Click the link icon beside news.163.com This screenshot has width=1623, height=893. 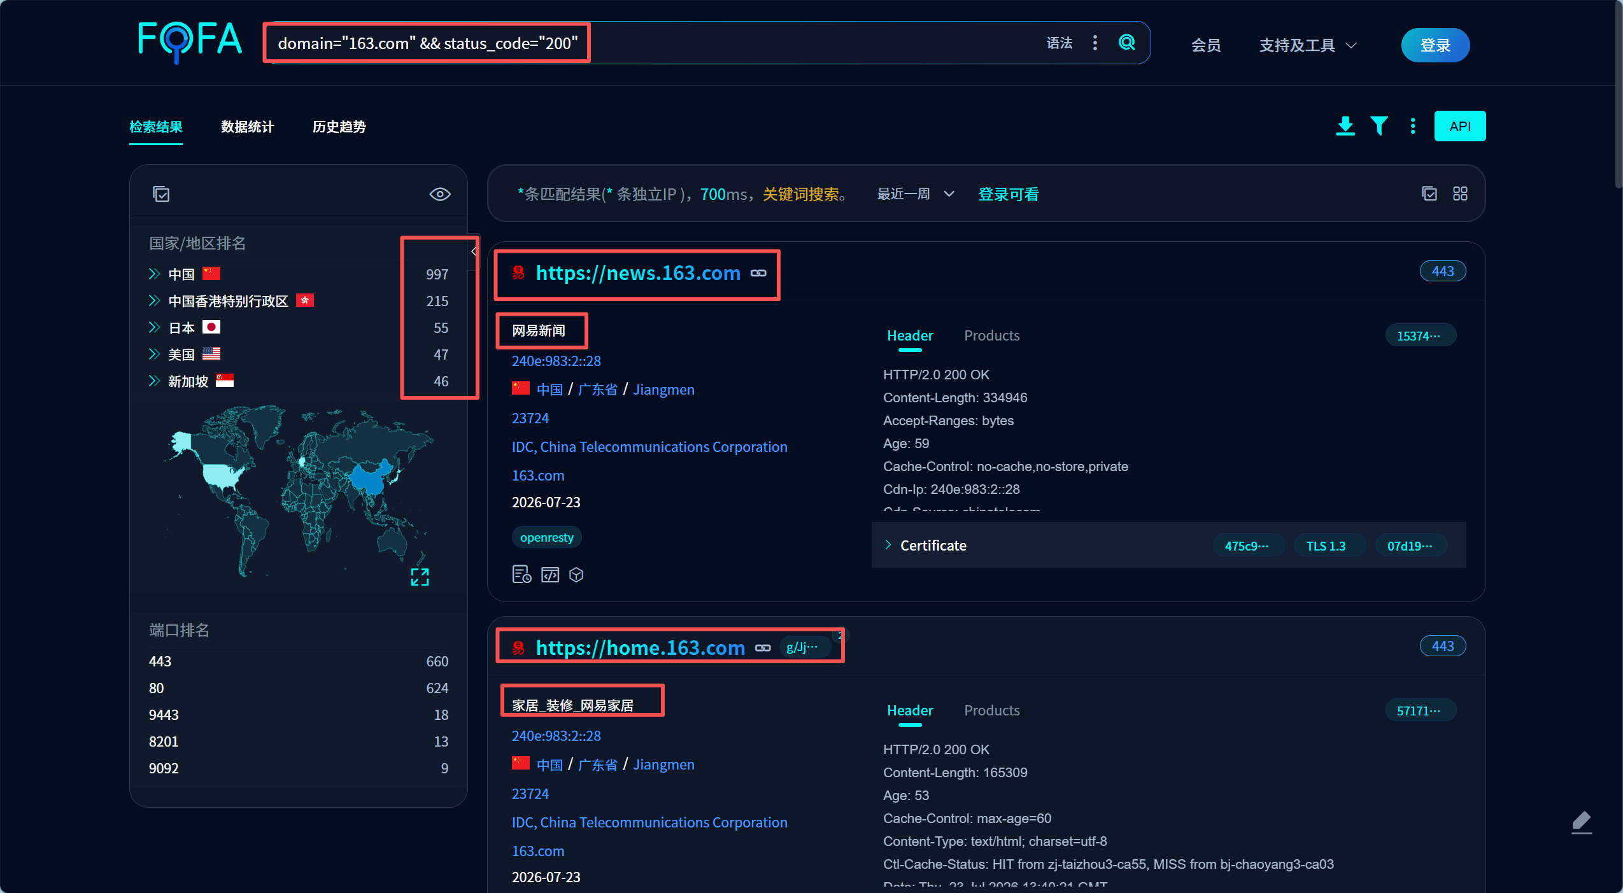point(758,273)
